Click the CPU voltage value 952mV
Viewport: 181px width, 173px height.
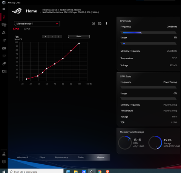pyautogui.click(x=173, y=66)
